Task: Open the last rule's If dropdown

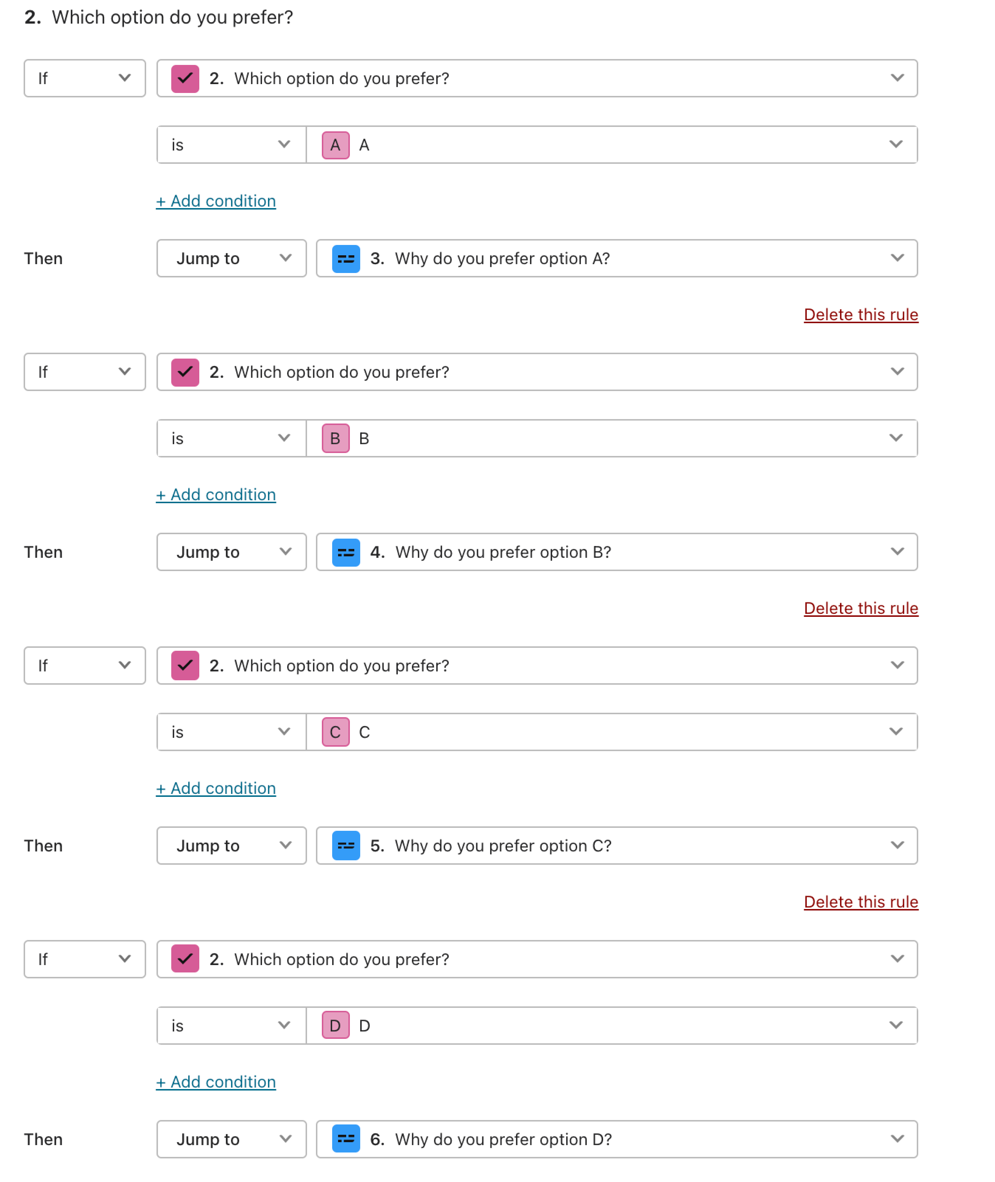Action: (x=85, y=959)
